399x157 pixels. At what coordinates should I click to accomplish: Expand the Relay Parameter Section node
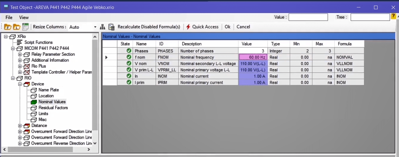coord(20,54)
